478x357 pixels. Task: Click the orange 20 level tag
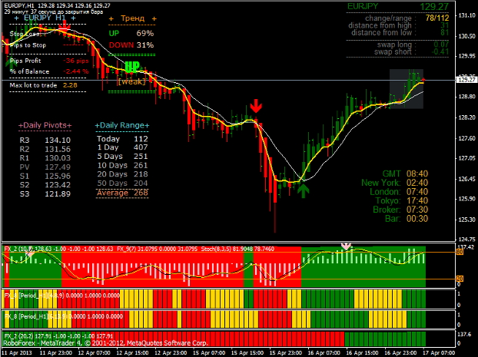460,279
